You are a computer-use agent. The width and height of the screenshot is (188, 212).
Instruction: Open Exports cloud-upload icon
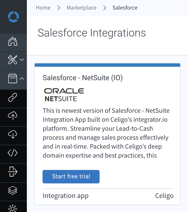[13, 116]
